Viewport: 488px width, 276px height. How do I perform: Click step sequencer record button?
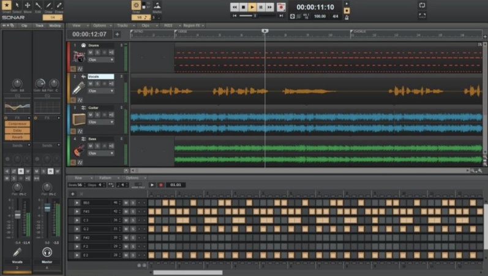pos(161,185)
